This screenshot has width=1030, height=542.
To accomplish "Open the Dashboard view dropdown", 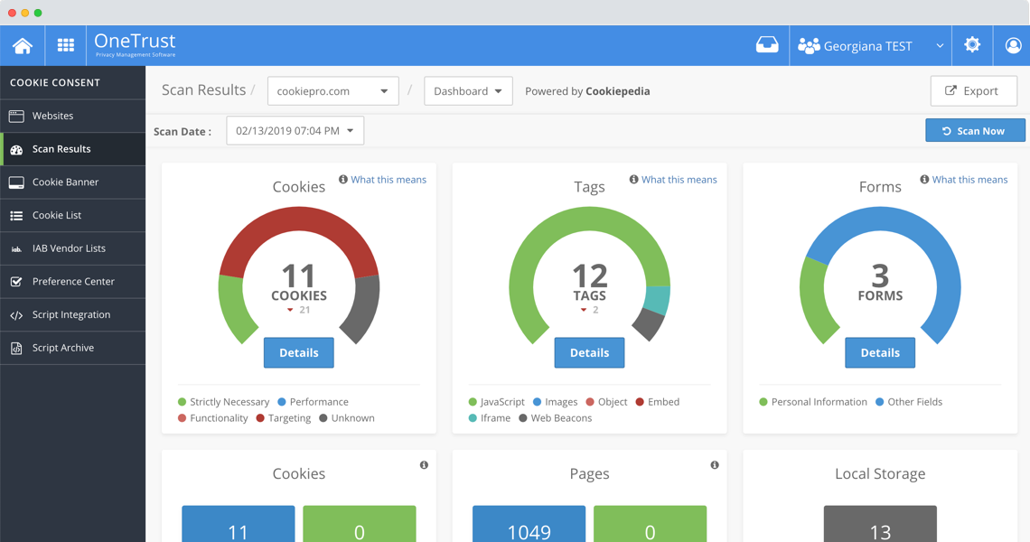I will click(x=468, y=91).
